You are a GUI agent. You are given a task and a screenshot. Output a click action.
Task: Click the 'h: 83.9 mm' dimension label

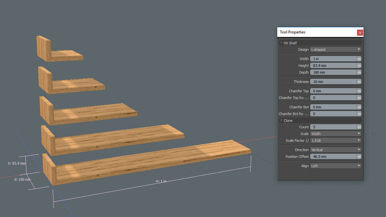coord(17,163)
